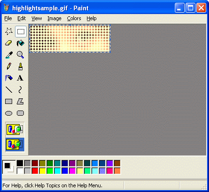Select the brown swatch
The height and width of the screenshot is (192, 209).
click(x=117, y=163)
